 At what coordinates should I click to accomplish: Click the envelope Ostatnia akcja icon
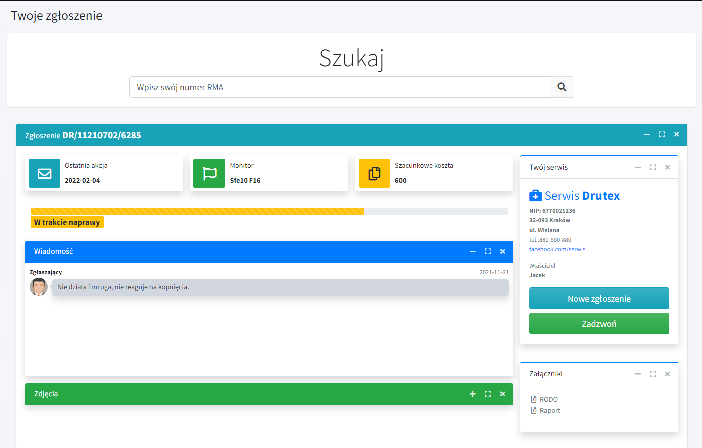pos(44,173)
